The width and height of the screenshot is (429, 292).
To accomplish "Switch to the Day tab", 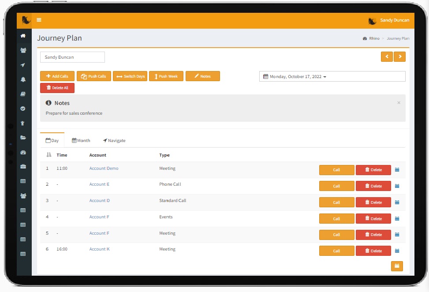I will [x=52, y=140].
